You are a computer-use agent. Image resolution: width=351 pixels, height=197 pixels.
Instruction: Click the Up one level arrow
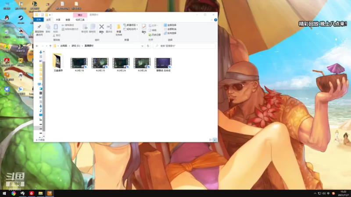click(50, 46)
